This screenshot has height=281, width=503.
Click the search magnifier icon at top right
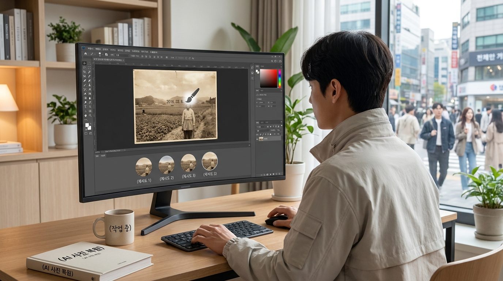pos(272,61)
